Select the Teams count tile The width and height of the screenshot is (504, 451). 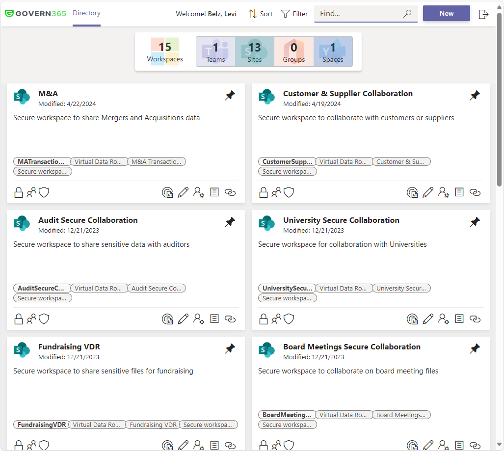[215, 52]
